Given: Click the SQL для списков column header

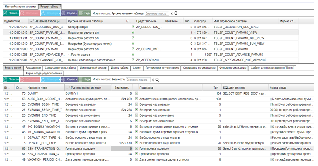Looking at the screenshot, I should pyautogui.click(x=245, y=88).
